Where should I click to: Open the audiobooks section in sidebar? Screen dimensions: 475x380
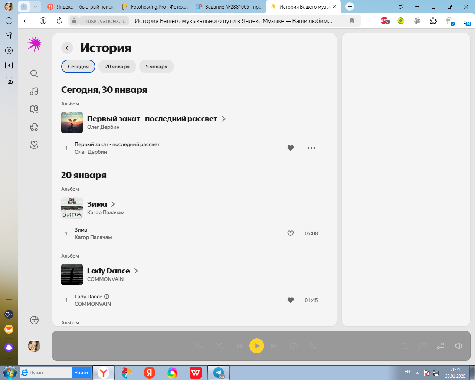[x=34, y=109]
